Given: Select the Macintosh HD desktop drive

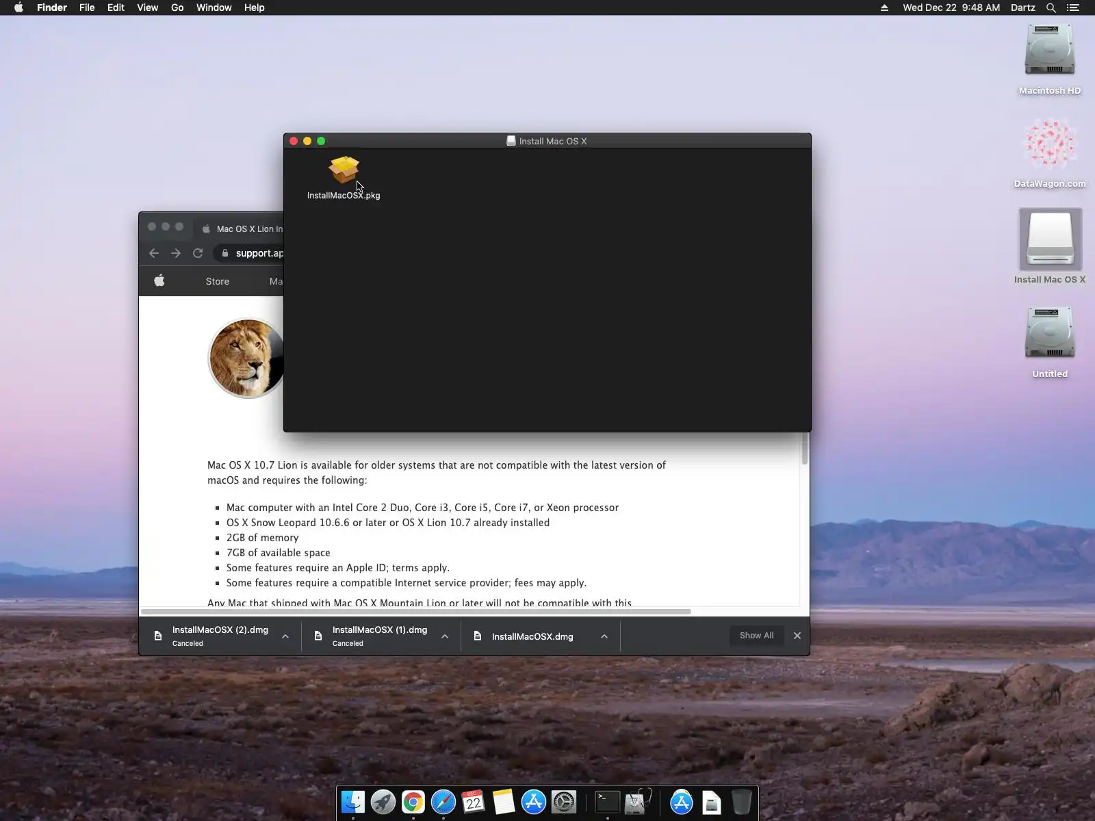Looking at the screenshot, I should [1050, 60].
